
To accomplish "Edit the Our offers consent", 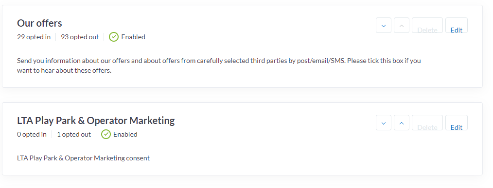I will click(x=457, y=25).
